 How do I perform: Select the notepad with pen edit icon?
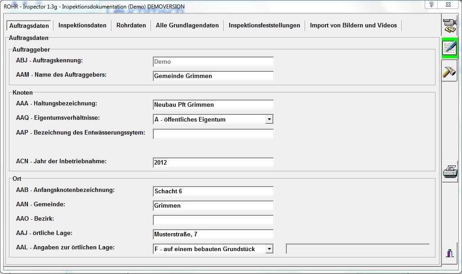point(449,48)
